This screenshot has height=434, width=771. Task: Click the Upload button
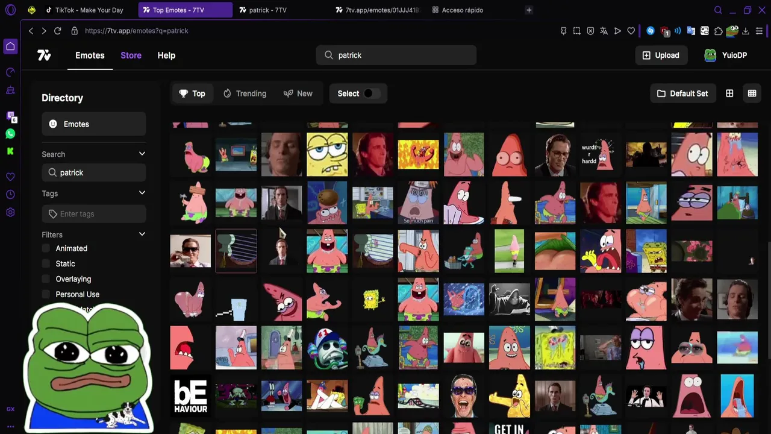[661, 55]
